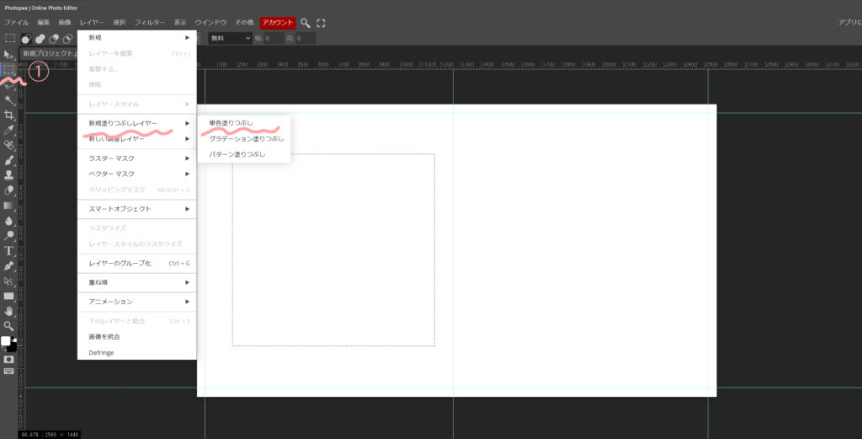Activate the Hand tool
The height and width of the screenshot is (439, 862).
9,311
